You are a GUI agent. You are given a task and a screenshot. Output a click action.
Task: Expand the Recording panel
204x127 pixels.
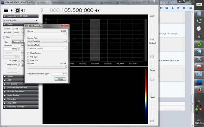tap(21, 99)
